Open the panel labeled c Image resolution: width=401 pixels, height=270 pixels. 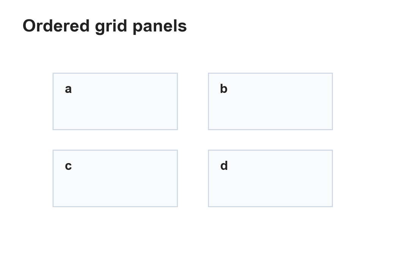[x=115, y=178]
